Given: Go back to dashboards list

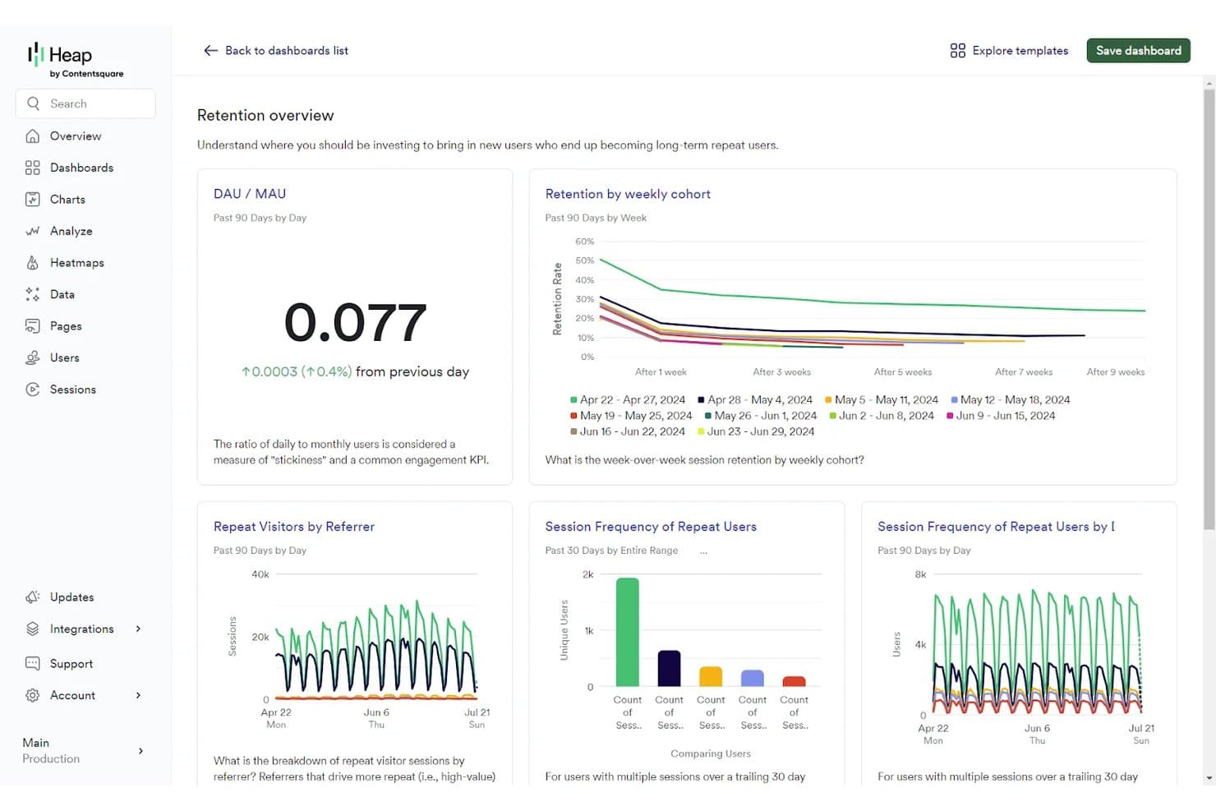Looking at the screenshot, I should click(x=276, y=51).
